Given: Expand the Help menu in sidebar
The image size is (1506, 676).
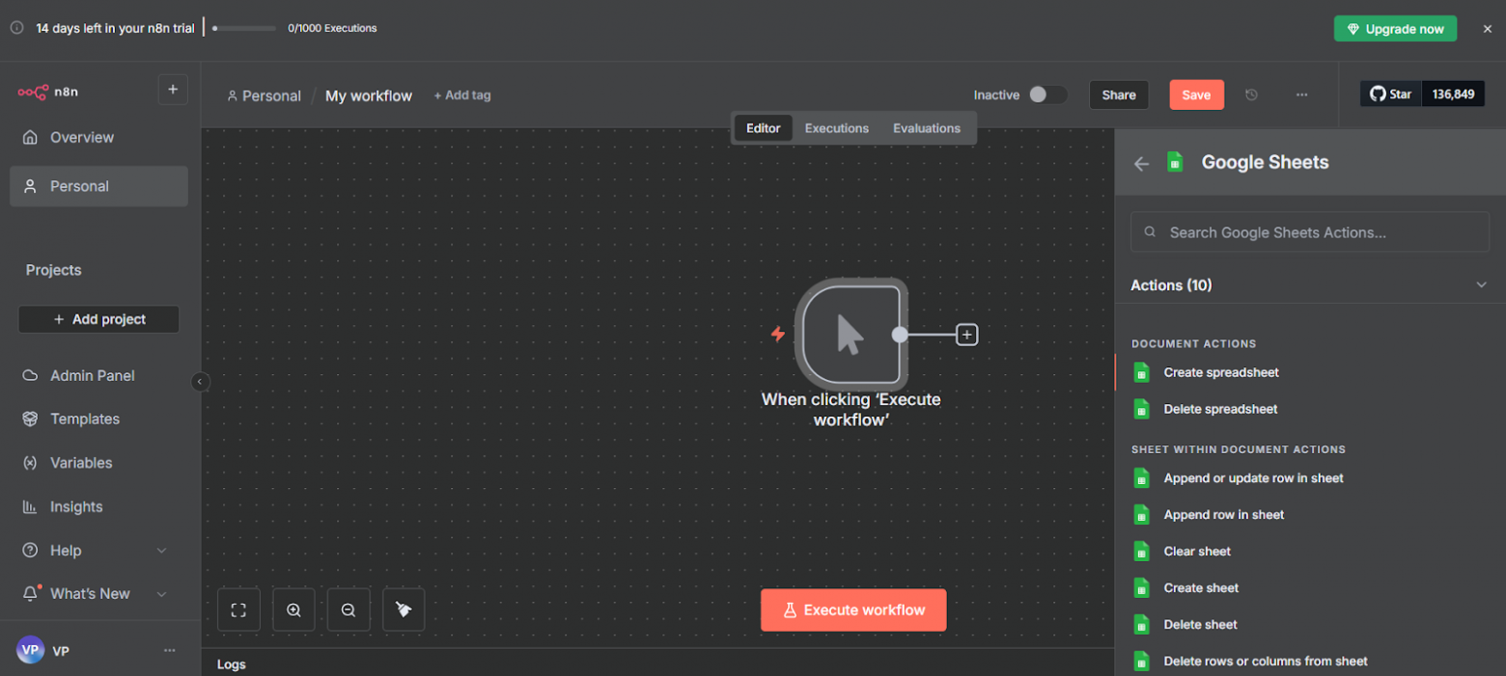Looking at the screenshot, I should pyautogui.click(x=161, y=551).
